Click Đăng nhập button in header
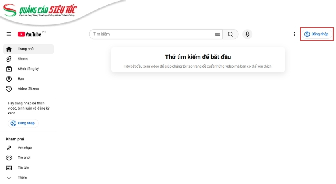The image size is (336, 184). click(x=316, y=34)
